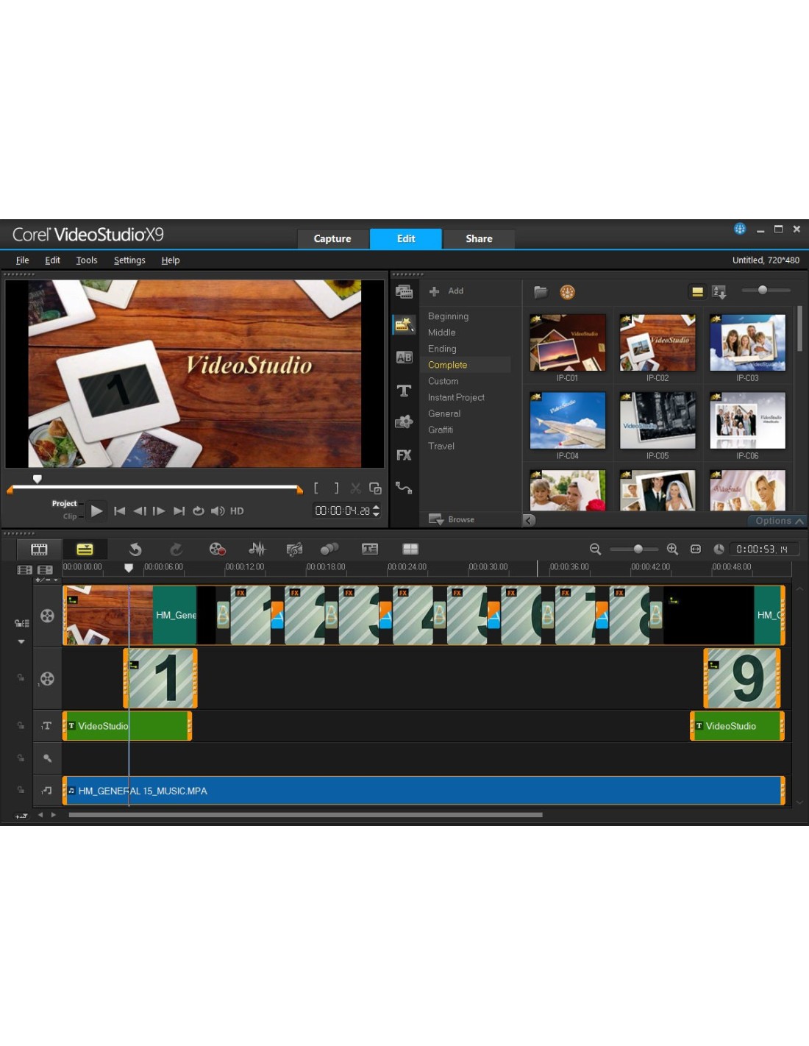809x1046 pixels.
Task: Select the Travel template category
Action: [441, 446]
